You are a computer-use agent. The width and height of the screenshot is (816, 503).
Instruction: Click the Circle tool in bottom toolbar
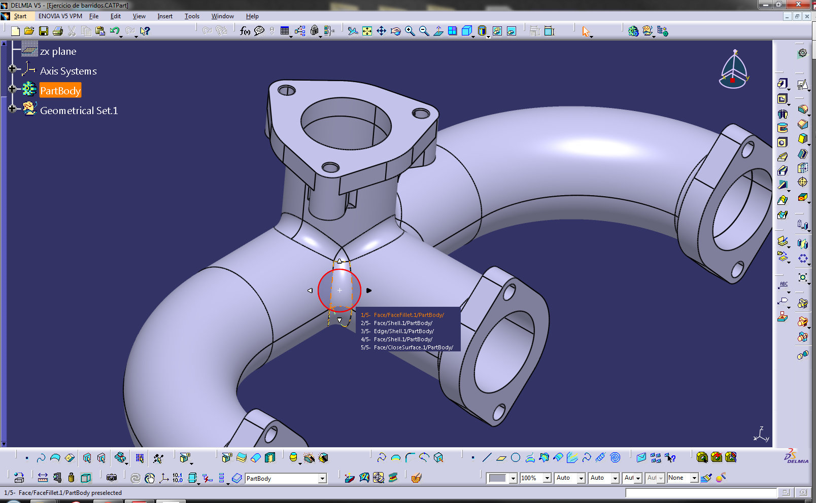pos(516,458)
